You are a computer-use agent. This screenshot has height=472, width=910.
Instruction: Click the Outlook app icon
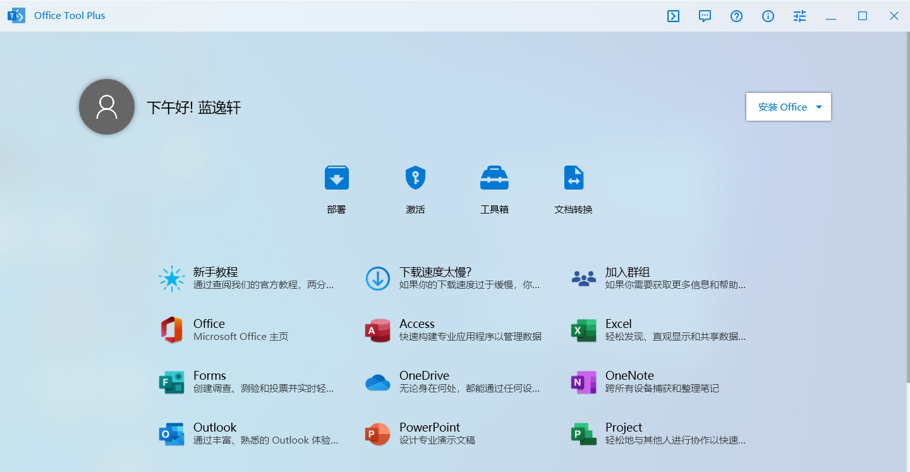pos(171,434)
